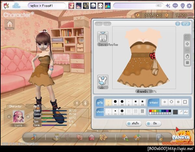The width and height of the screenshot is (195, 152).
Task: Select the size 23 hard round brush
Action: pyautogui.click(x=122, y=102)
